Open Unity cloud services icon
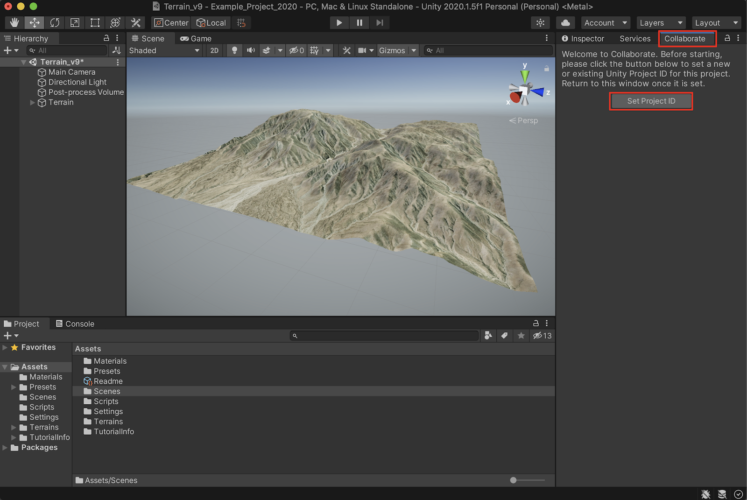747x500 pixels. coord(565,22)
